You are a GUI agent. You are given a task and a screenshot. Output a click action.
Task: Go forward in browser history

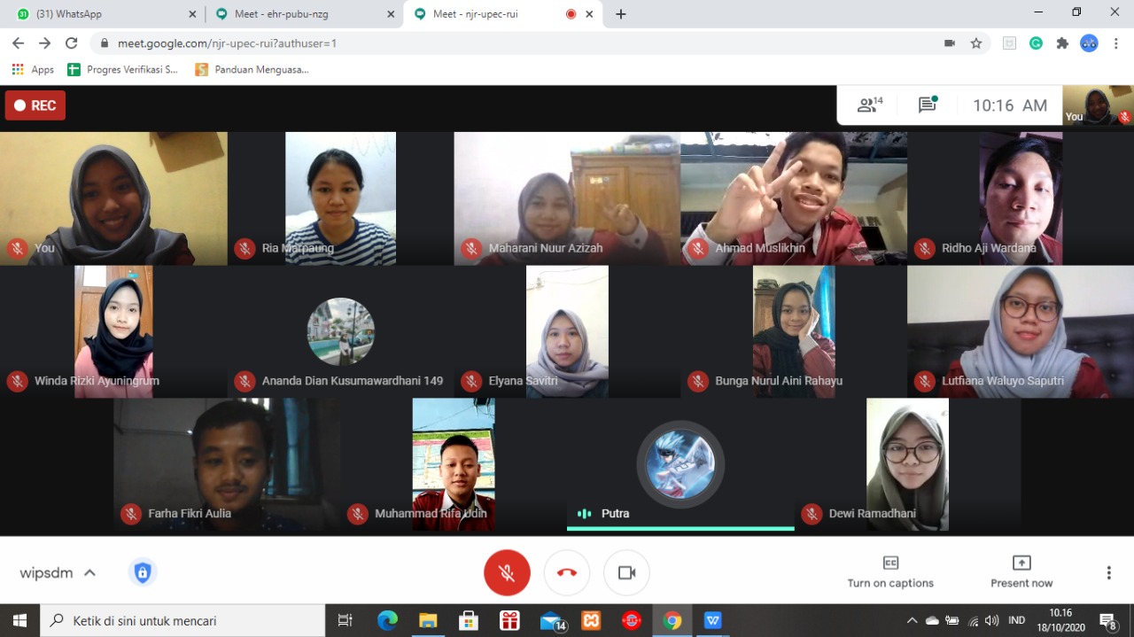coord(45,43)
